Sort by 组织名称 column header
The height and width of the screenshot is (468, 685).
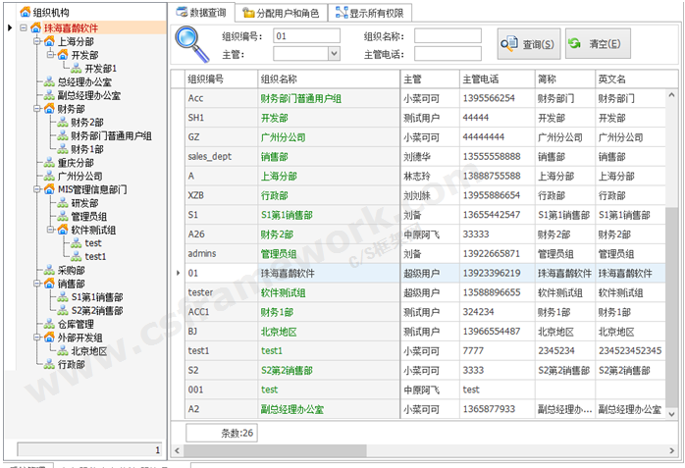329,79
